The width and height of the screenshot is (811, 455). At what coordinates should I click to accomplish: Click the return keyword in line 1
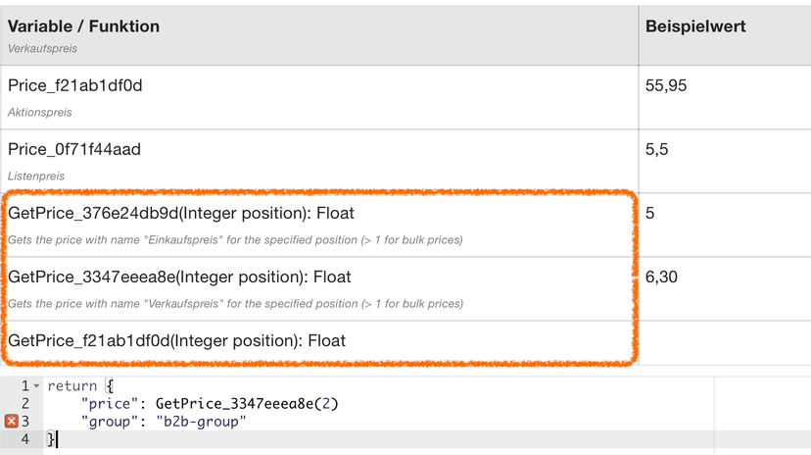point(72,386)
